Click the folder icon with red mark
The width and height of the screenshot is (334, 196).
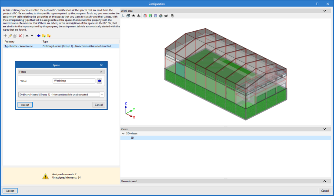49,36
